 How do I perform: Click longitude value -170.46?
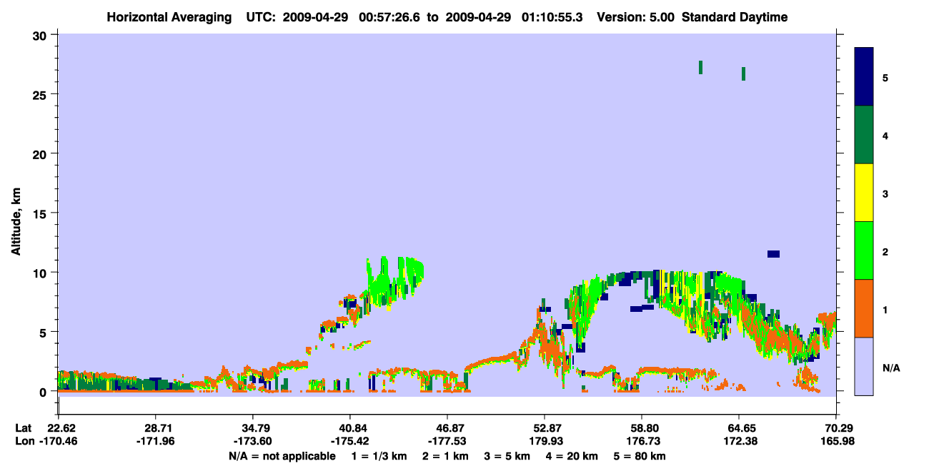pos(58,441)
